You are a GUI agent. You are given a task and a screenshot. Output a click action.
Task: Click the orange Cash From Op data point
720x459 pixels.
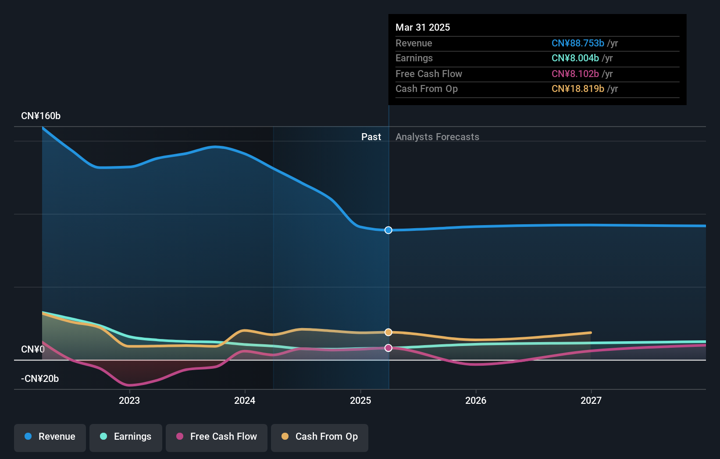click(389, 332)
